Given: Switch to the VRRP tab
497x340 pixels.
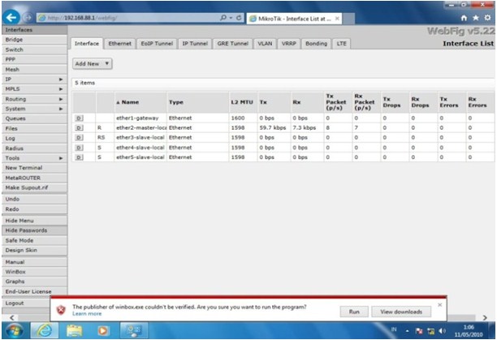Looking at the screenshot, I should coord(289,44).
